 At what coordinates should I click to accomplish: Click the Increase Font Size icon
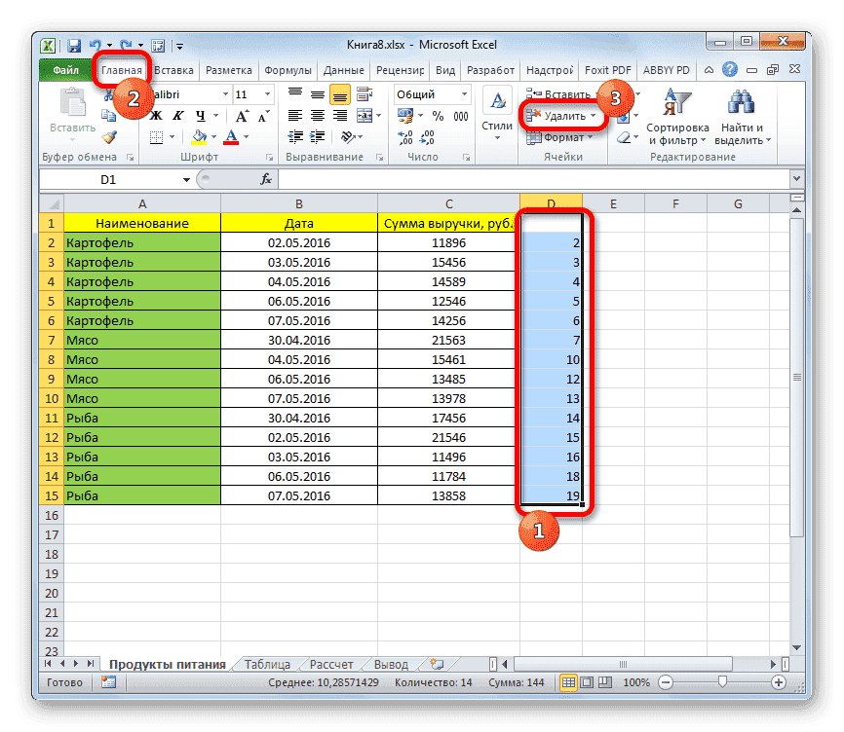coord(243,114)
